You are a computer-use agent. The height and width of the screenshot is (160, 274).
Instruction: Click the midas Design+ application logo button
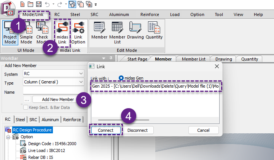8,8
